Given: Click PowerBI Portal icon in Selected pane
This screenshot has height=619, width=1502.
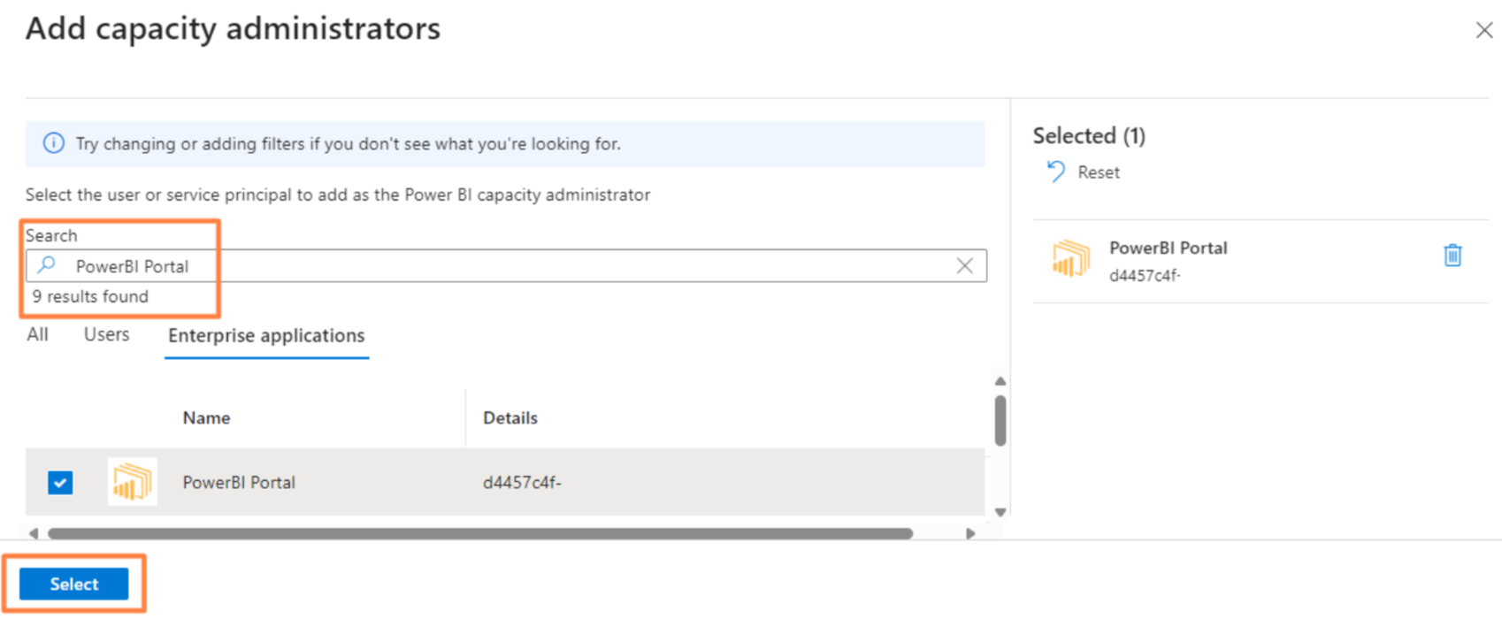Looking at the screenshot, I should (1070, 259).
